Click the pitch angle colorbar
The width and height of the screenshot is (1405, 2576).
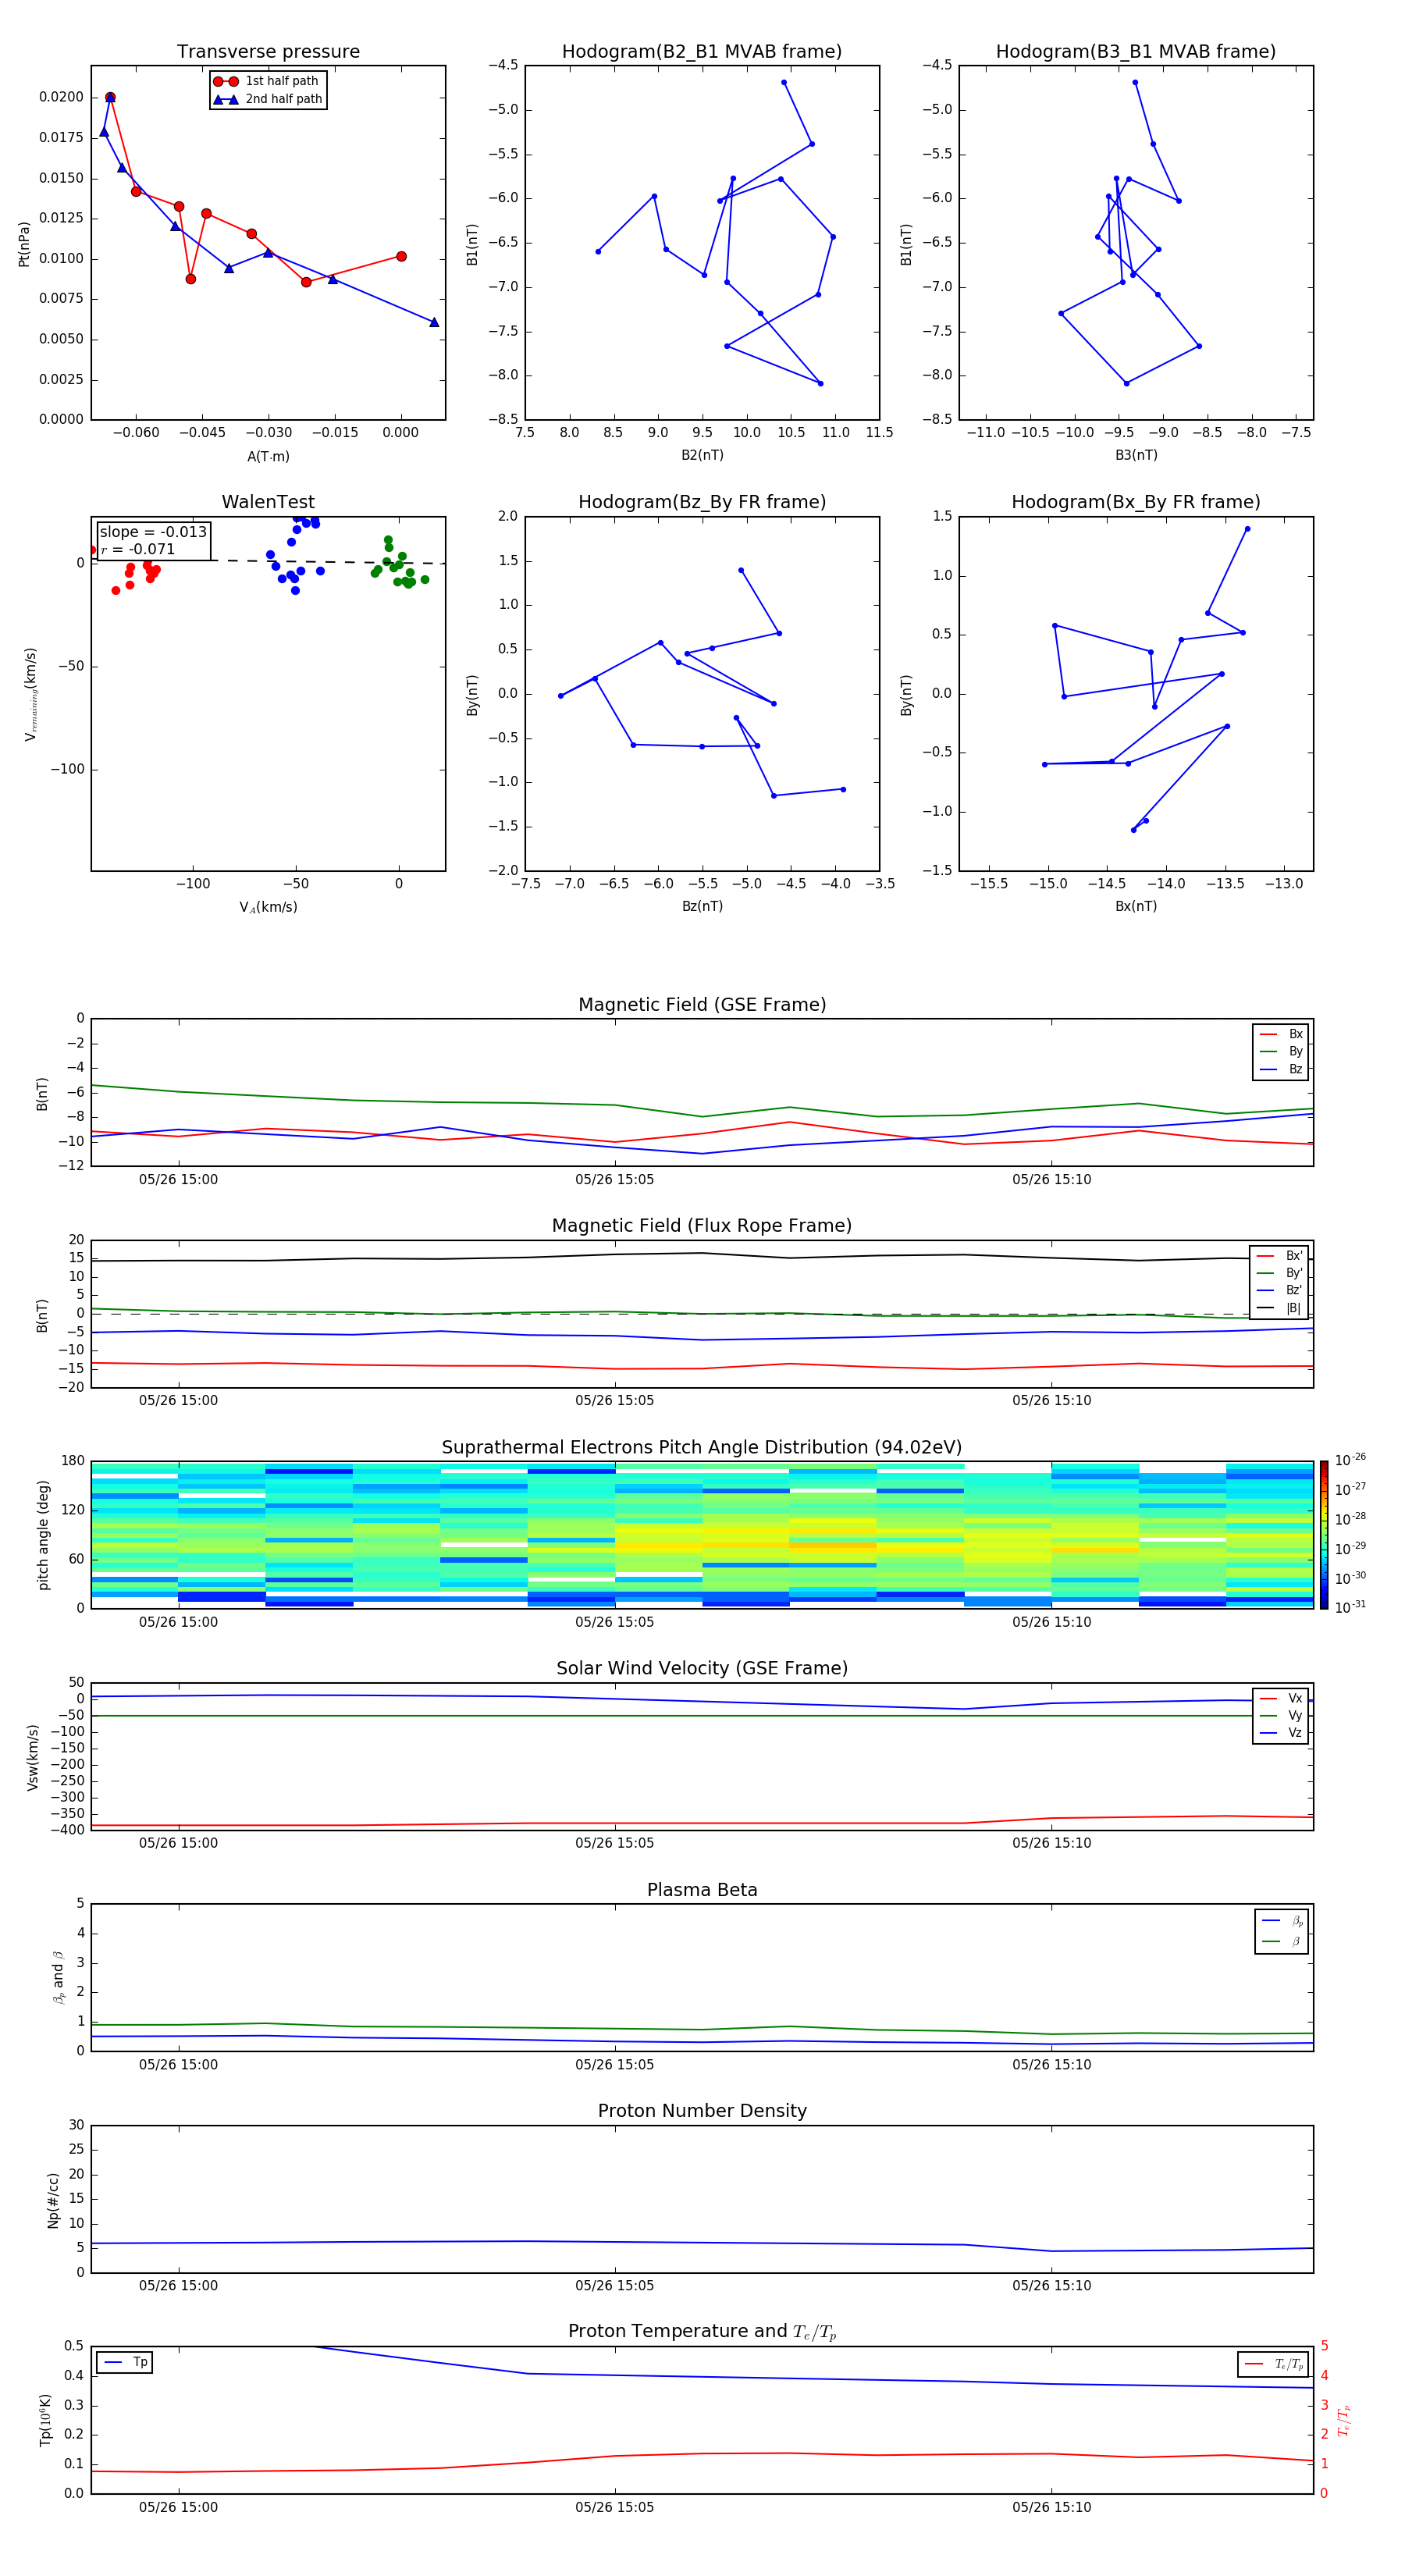tap(1324, 1535)
